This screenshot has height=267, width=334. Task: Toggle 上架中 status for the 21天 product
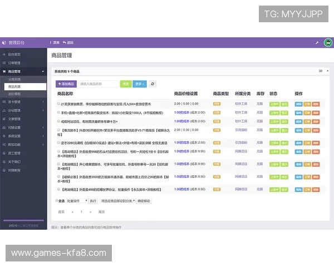[274, 104]
